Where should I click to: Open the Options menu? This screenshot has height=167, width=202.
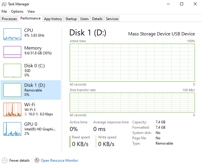point(17,12)
